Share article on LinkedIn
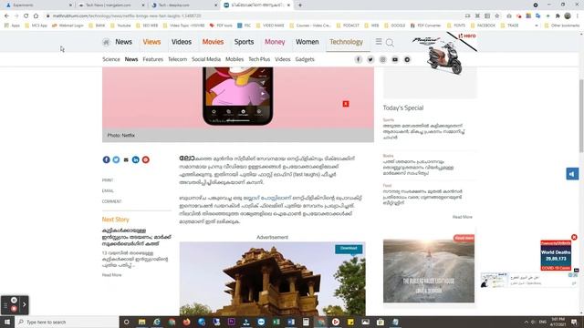The width and height of the screenshot is (584, 328). pyautogui.click(x=136, y=159)
